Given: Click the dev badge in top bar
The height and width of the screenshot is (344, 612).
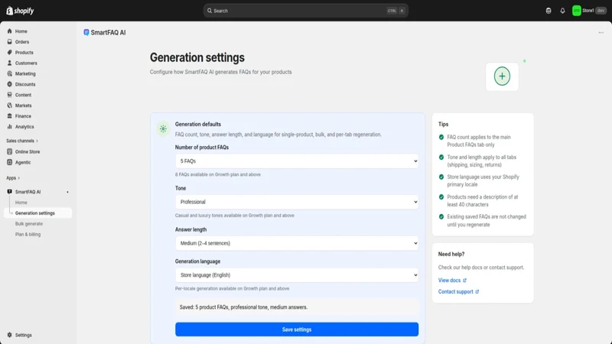Looking at the screenshot, I should (x=601, y=11).
